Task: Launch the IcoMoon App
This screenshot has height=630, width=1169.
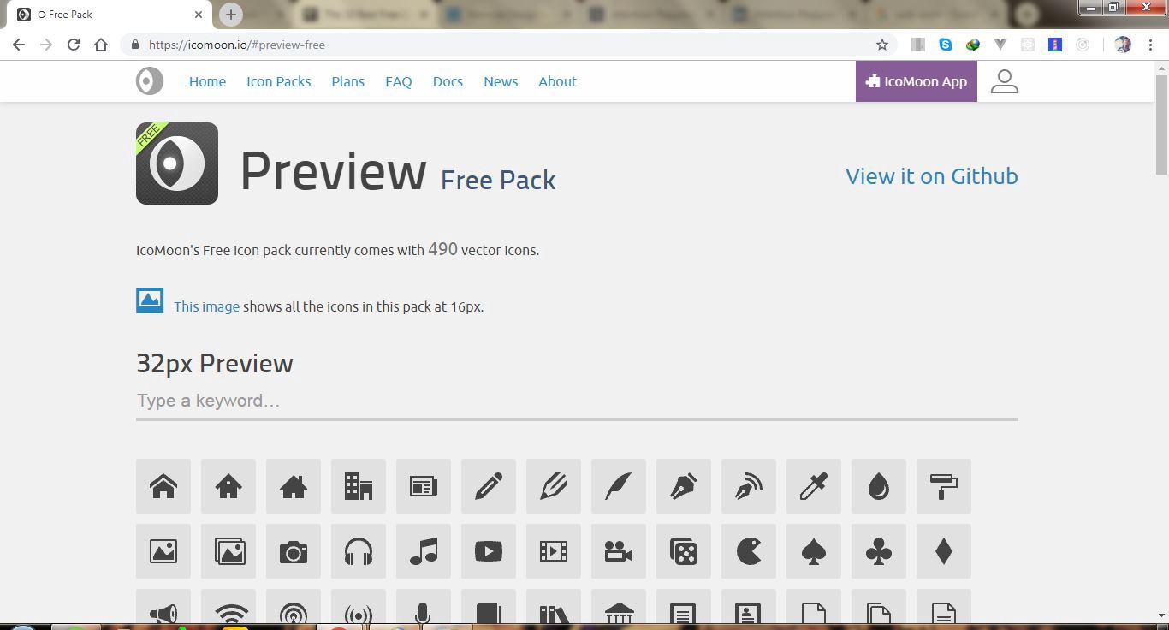Action: [x=916, y=81]
